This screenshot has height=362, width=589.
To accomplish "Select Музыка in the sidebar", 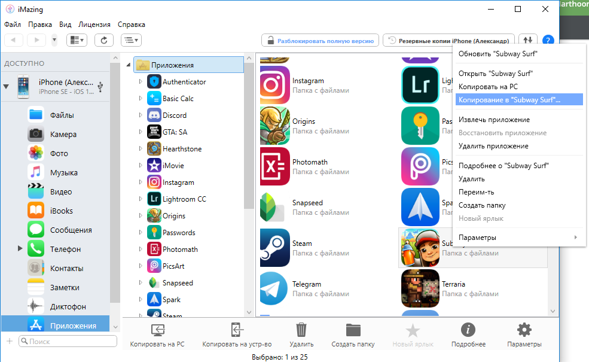I will coord(55,172).
